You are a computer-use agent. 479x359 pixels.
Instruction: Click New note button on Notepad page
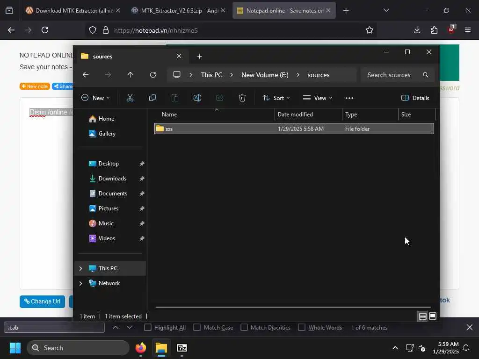click(x=35, y=86)
